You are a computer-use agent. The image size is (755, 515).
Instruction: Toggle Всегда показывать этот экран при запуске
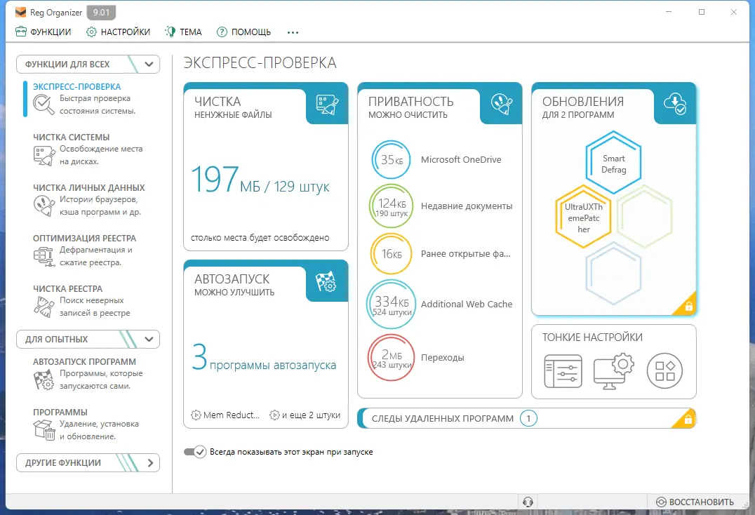click(195, 452)
